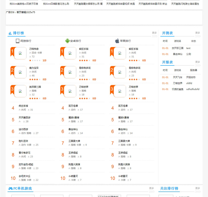Click 更多 link next to 关注排行榜
The height and width of the screenshot is (197, 208).
coord(198,188)
